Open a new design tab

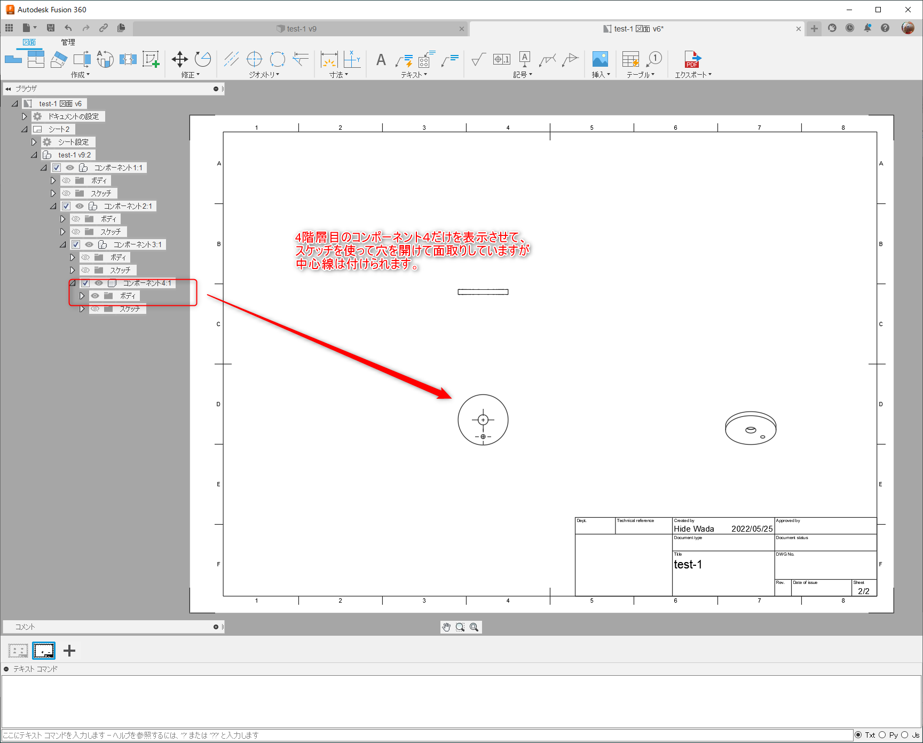[x=814, y=29]
